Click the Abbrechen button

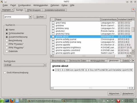click(114, 94)
